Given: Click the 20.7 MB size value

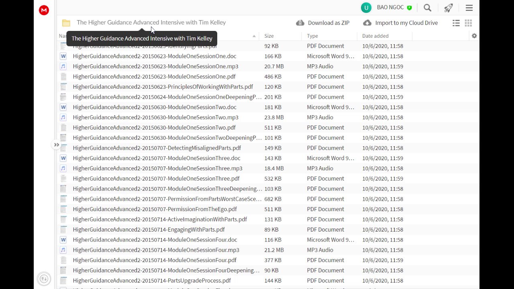Looking at the screenshot, I should pyautogui.click(x=274, y=66).
